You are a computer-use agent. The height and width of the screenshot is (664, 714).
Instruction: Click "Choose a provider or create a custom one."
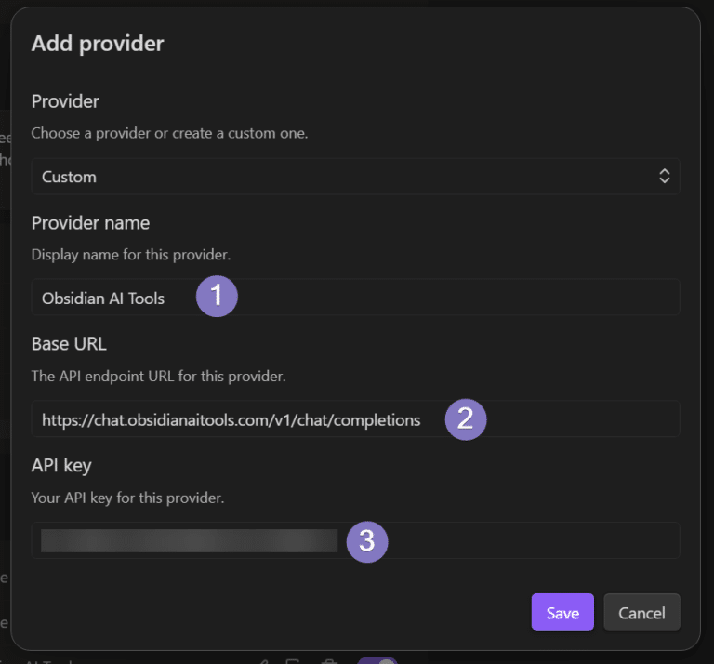point(169,133)
